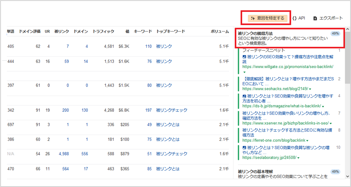351x187 pixels.
Task: Click the N/A word count cell
Action: click(x=11, y=154)
